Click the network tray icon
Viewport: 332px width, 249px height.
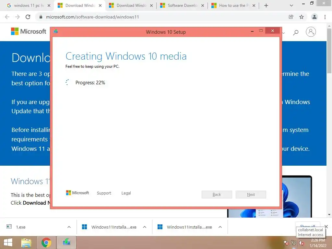294,243
